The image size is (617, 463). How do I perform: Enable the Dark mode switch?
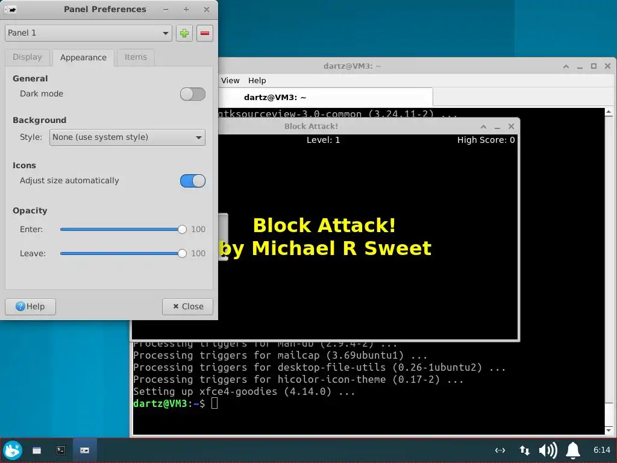point(192,94)
